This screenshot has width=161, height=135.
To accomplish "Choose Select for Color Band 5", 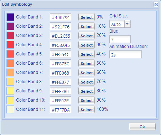I will coord(87,54).
